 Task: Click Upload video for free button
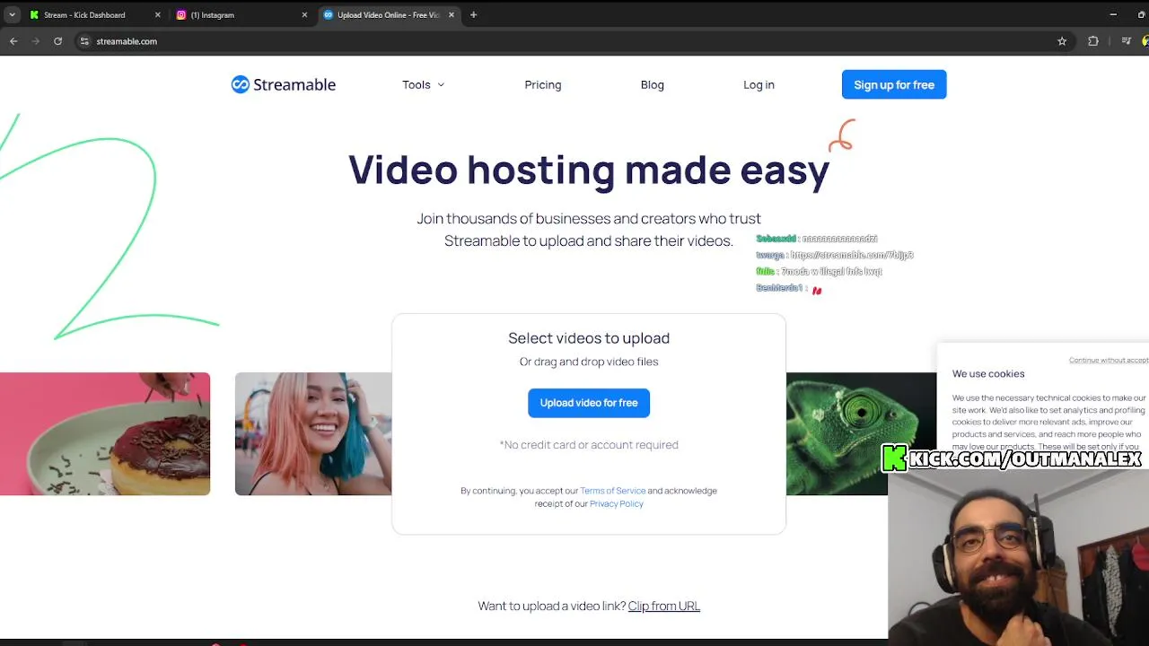pos(589,403)
